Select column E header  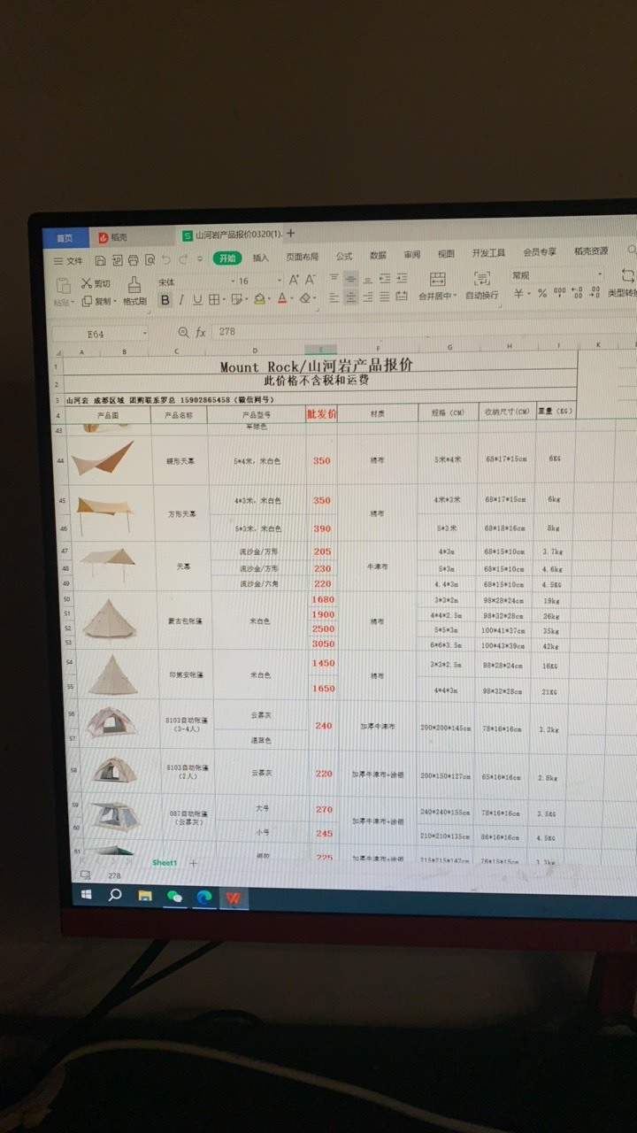coord(321,351)
